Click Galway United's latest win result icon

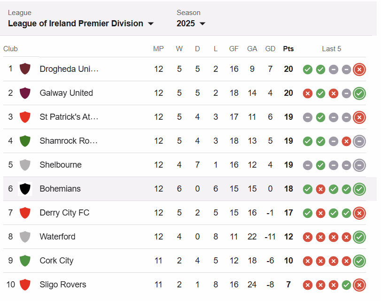[x=359, y=93]
